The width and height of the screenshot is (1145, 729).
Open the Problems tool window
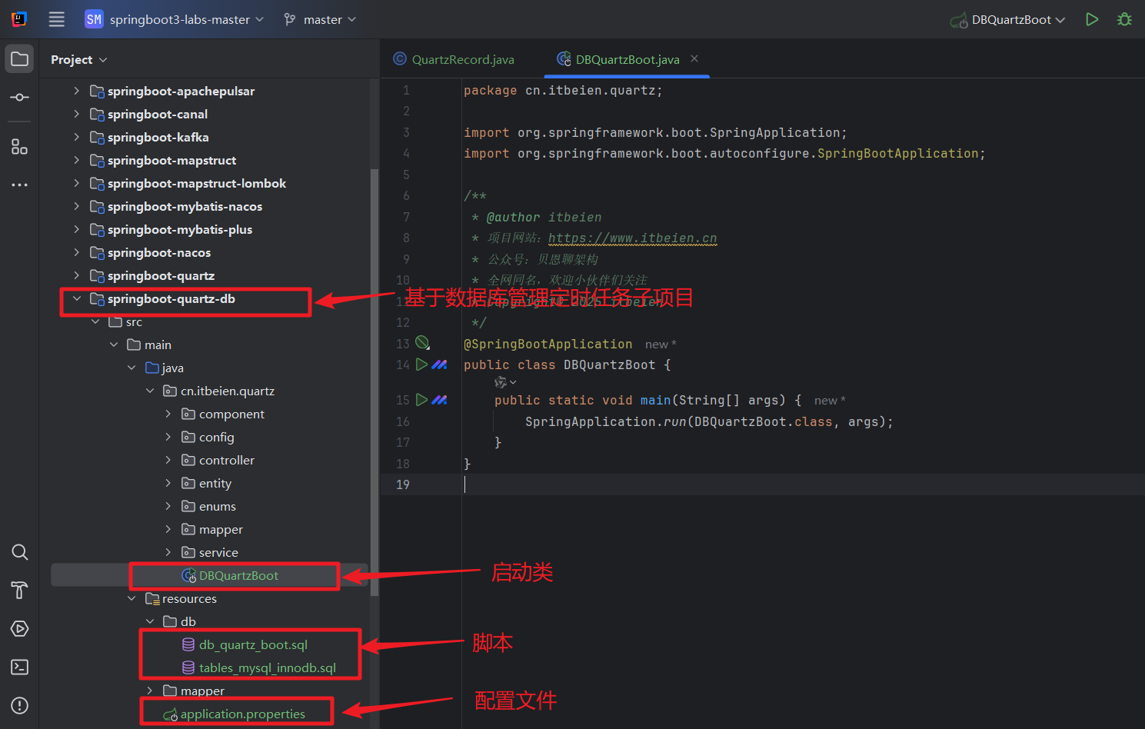[20, 706]
